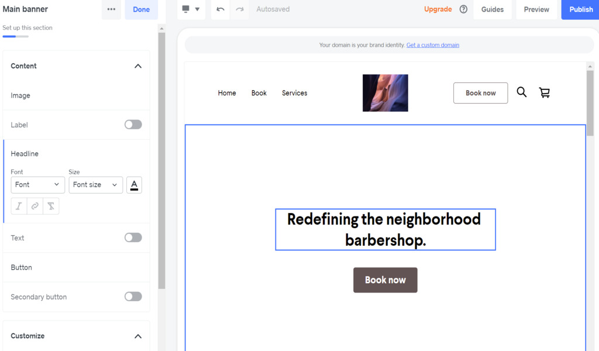
Task: Collapse the Content section
Action: point(138,66)
